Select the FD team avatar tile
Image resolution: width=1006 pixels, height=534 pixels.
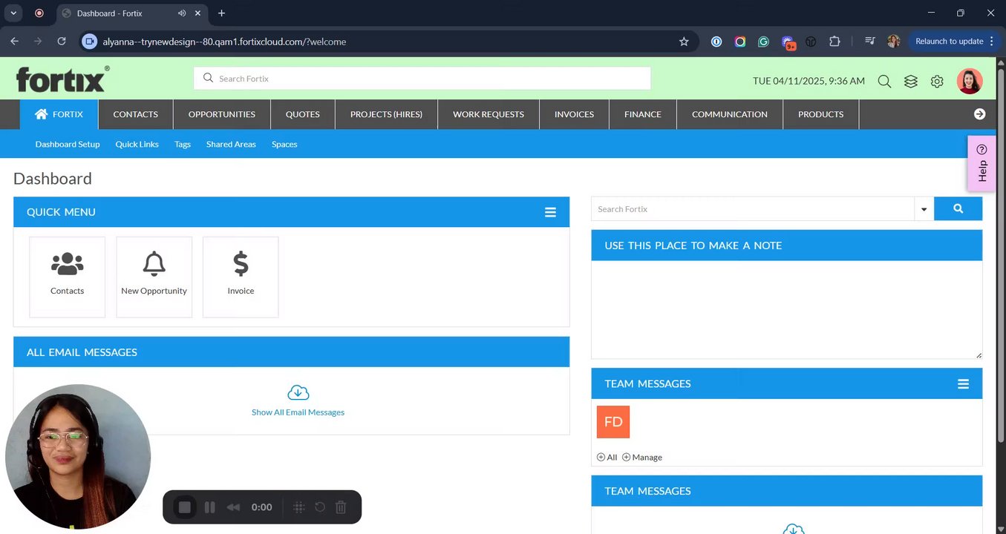click(x=613, y=422)
